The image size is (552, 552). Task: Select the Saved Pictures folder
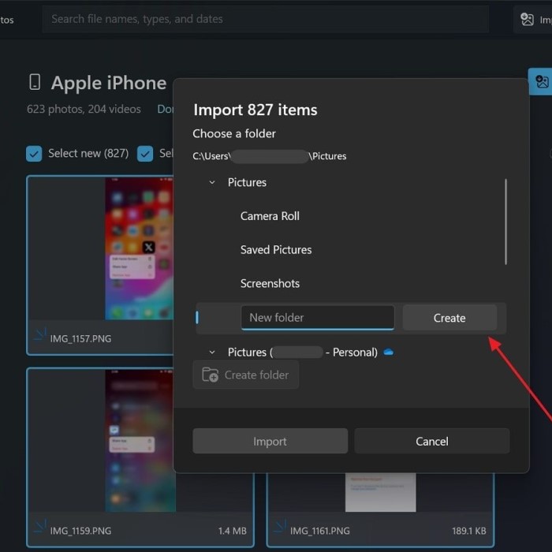point(276,250)
